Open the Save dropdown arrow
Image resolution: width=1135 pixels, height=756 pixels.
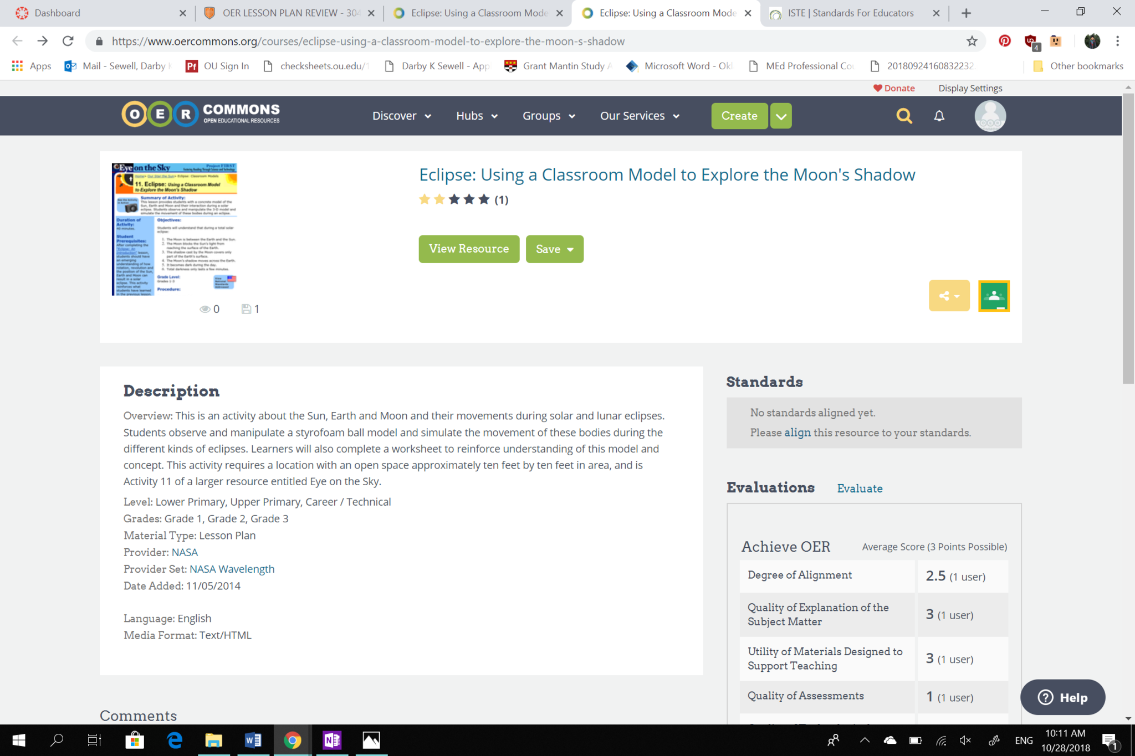[570, 249]
